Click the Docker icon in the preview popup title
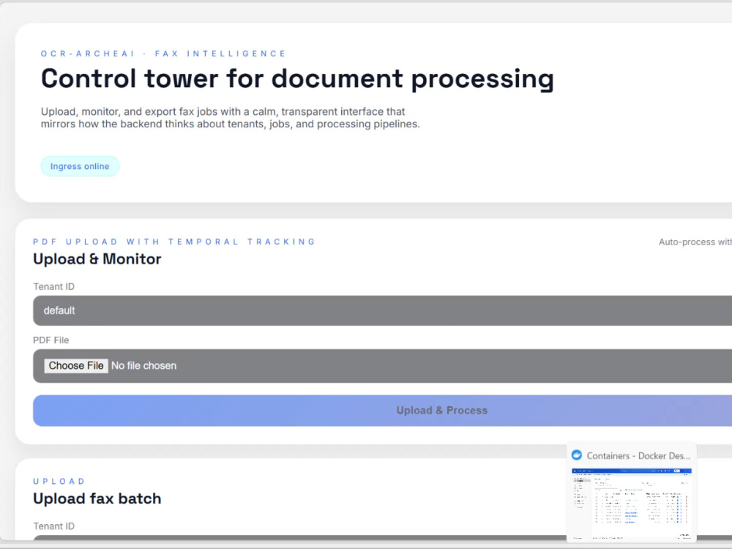The height and width of the screenshot is (549, 732). point(577,455)
